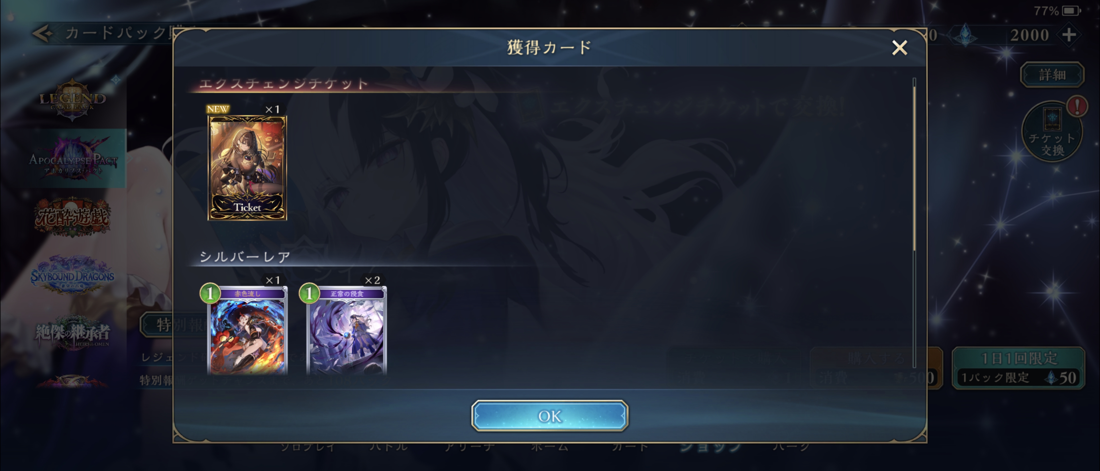Go back using the left arrow icon
This screenshot has height=471, width=1100.
[43, 33]
